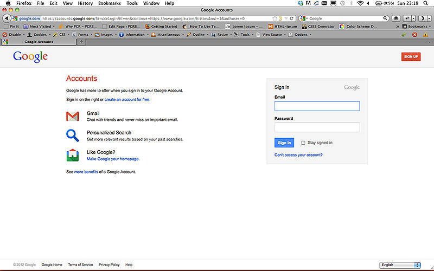Click the Personalized Search magnifying glass icon

tap(73, 135)
